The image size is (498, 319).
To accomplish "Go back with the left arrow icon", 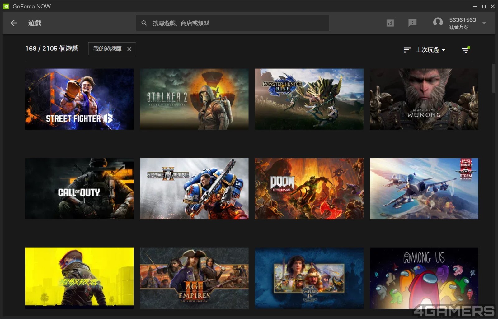I will [14, 23].
